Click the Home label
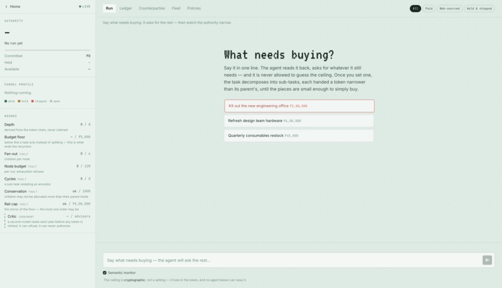 tap(15, 6)
